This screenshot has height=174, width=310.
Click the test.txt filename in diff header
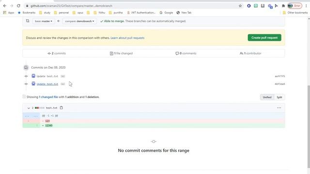tap(51, 108)
